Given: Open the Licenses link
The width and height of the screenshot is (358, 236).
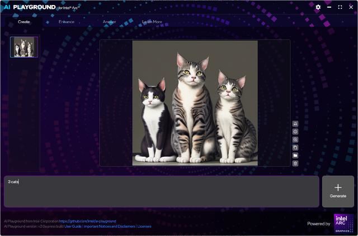Looking at the screenshot, I should click(x=144, y=227).
